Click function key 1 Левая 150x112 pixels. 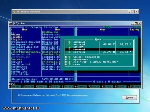15,87
